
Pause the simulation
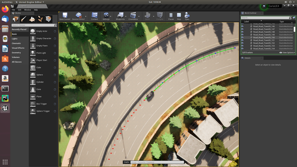[x=171, y=15]
